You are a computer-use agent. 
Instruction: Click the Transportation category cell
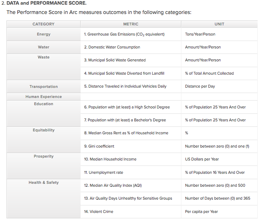(44, 87)
